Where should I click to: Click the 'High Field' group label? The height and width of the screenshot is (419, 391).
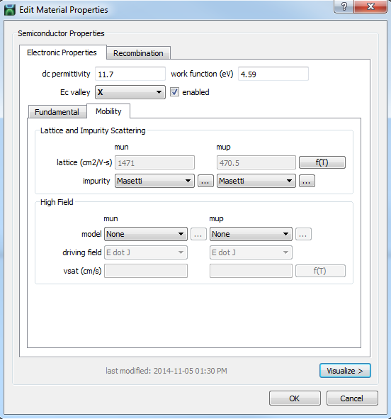click(57, 202)
